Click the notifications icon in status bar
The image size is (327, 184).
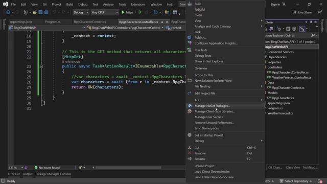(x=320, y=181)
